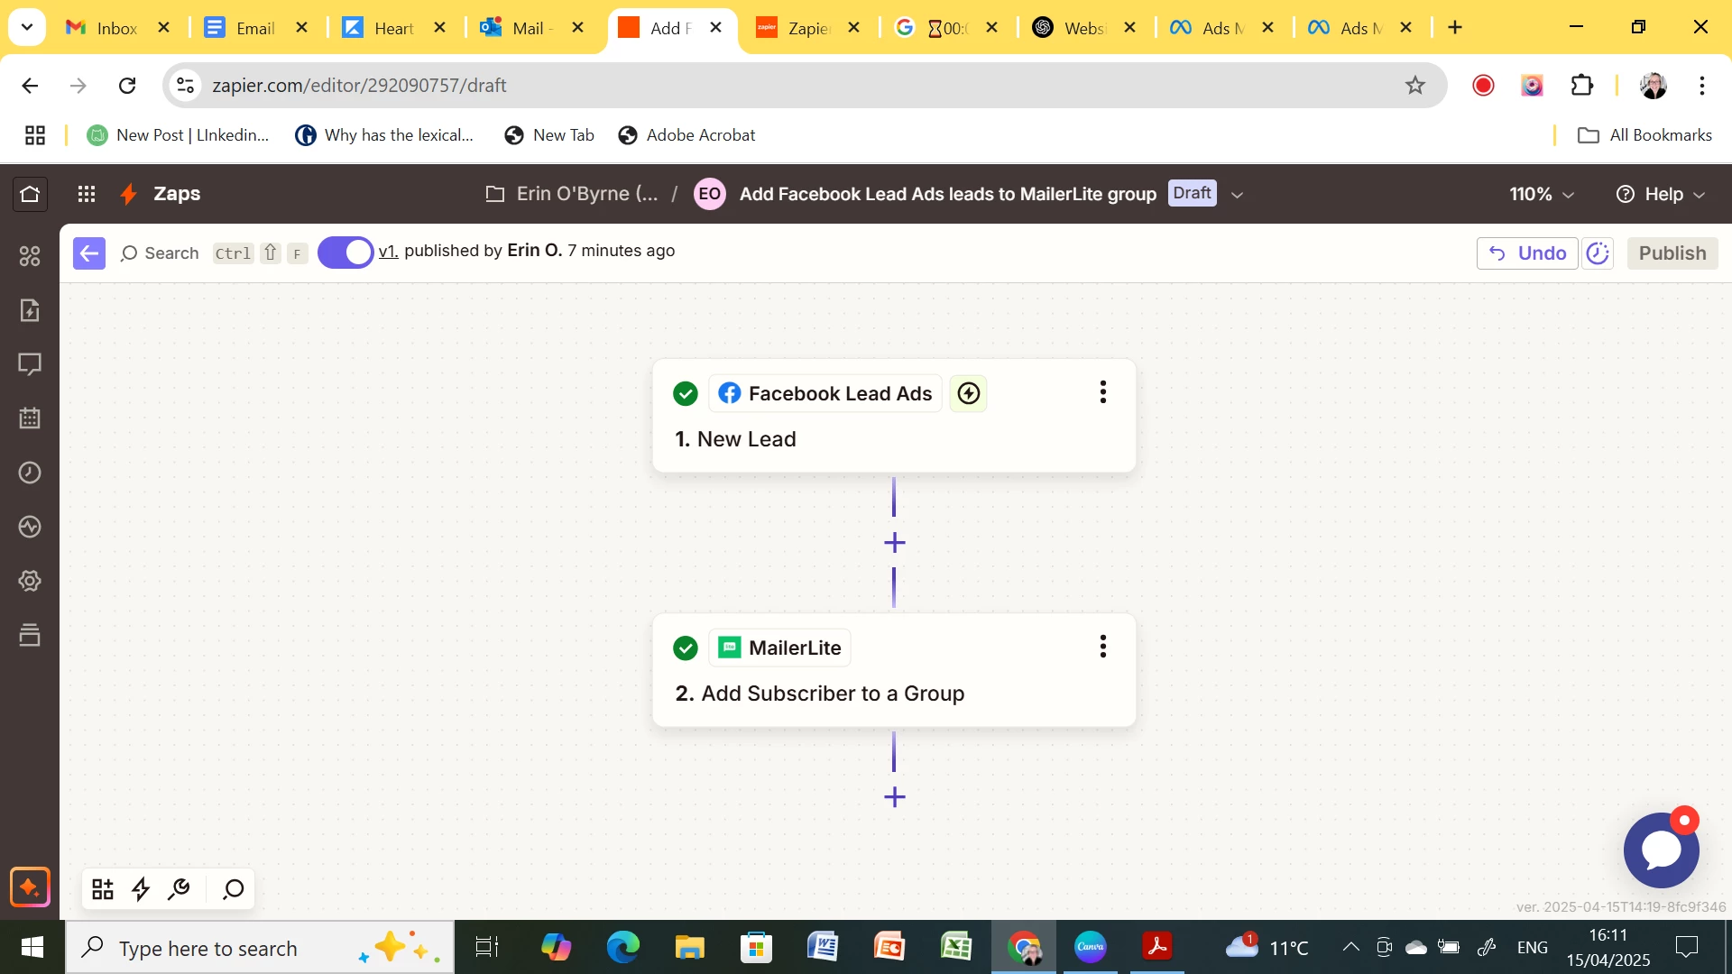1732x974 pixels.
Task: Open the comments icon in left sidebar
Action: pos(30,364)
